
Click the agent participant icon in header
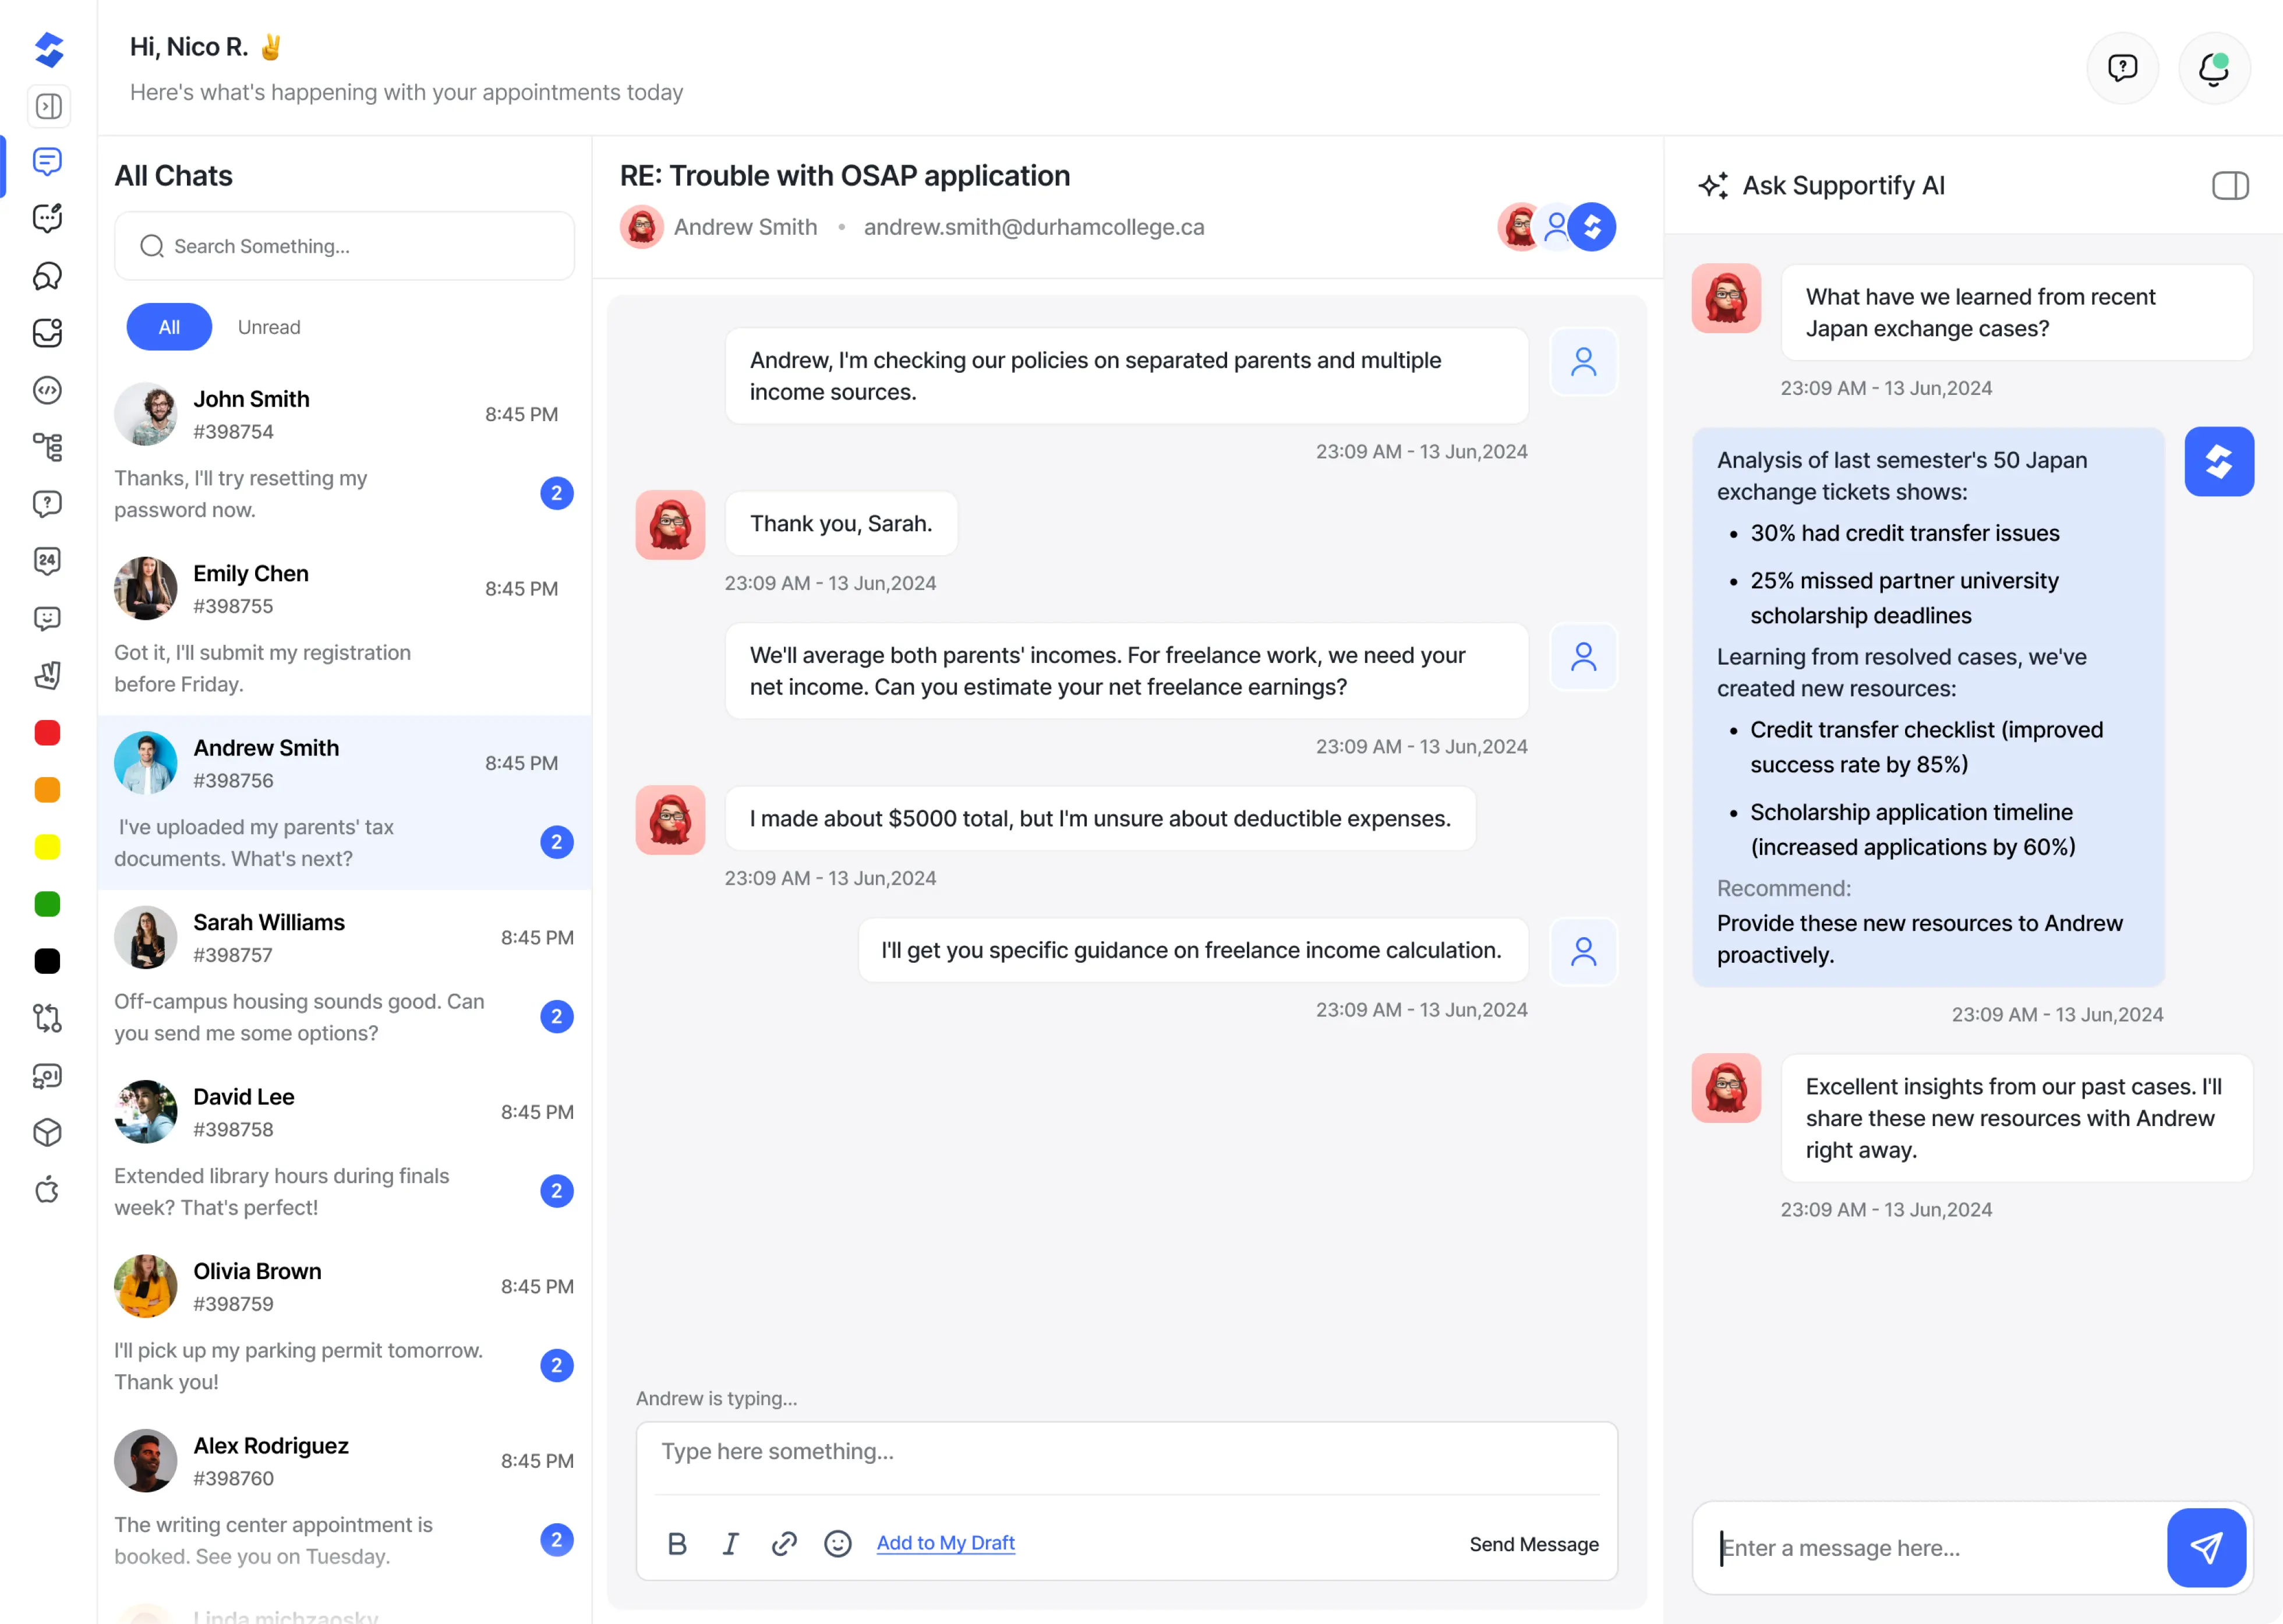click(1556, 227)
